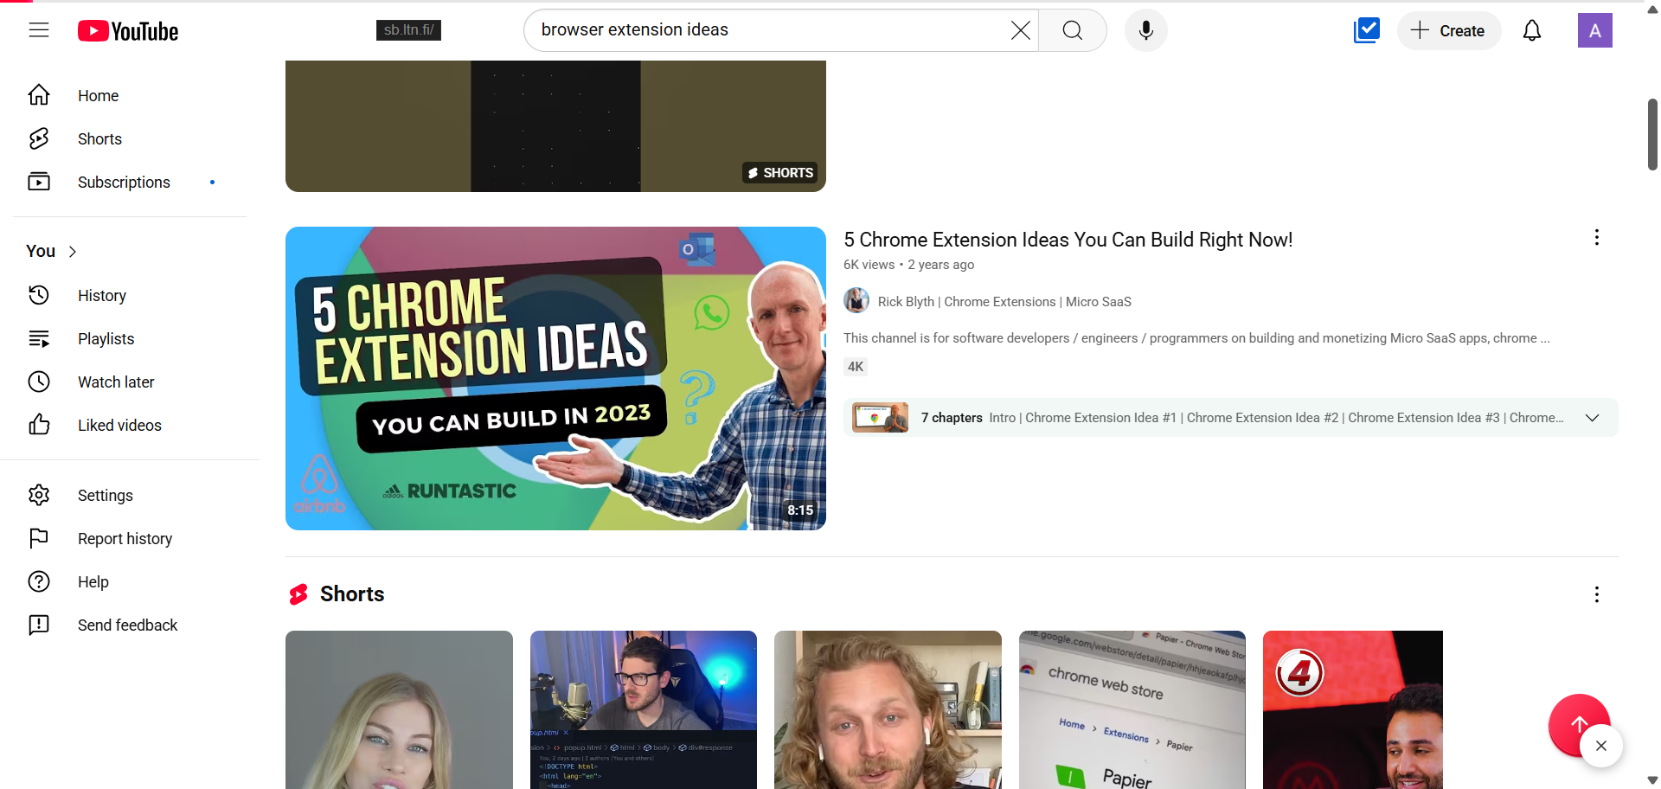Click the History clock icon
The width and height of the screenshot is (1661, 789).
[39, 295]
